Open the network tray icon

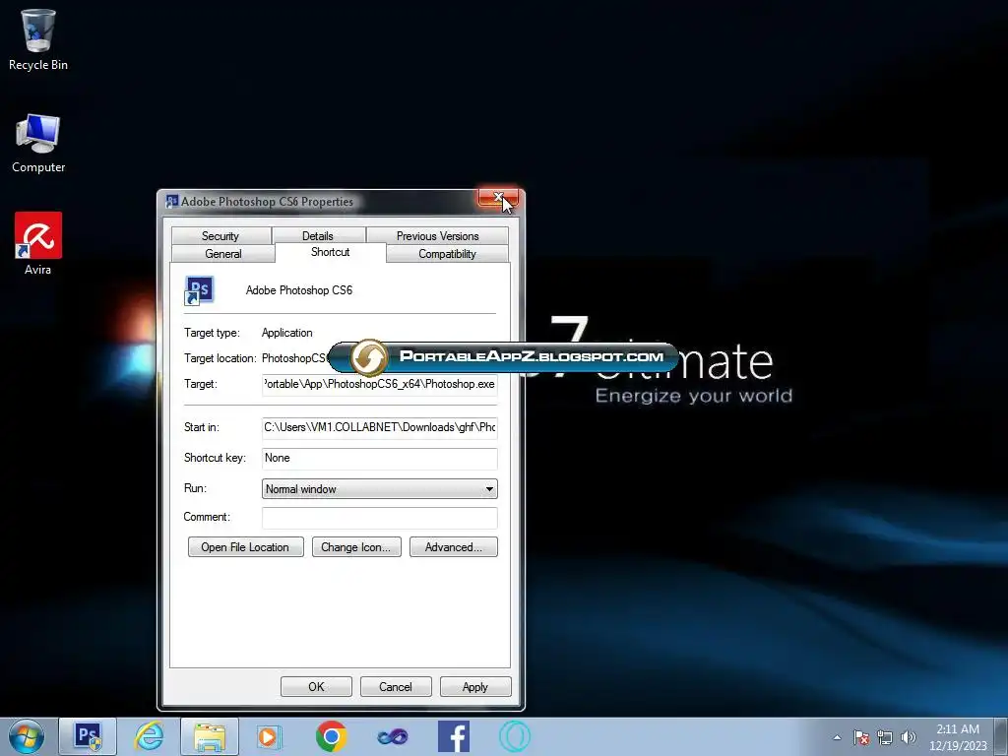[x=885, y=737]
